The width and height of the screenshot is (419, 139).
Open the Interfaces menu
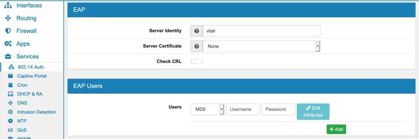pos(29,6)
